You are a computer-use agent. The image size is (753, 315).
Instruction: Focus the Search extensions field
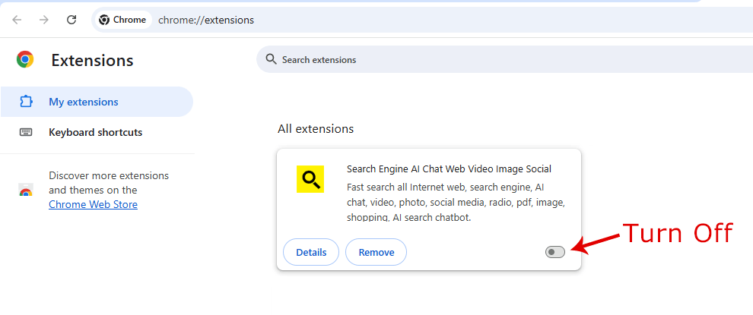[456, 59]
